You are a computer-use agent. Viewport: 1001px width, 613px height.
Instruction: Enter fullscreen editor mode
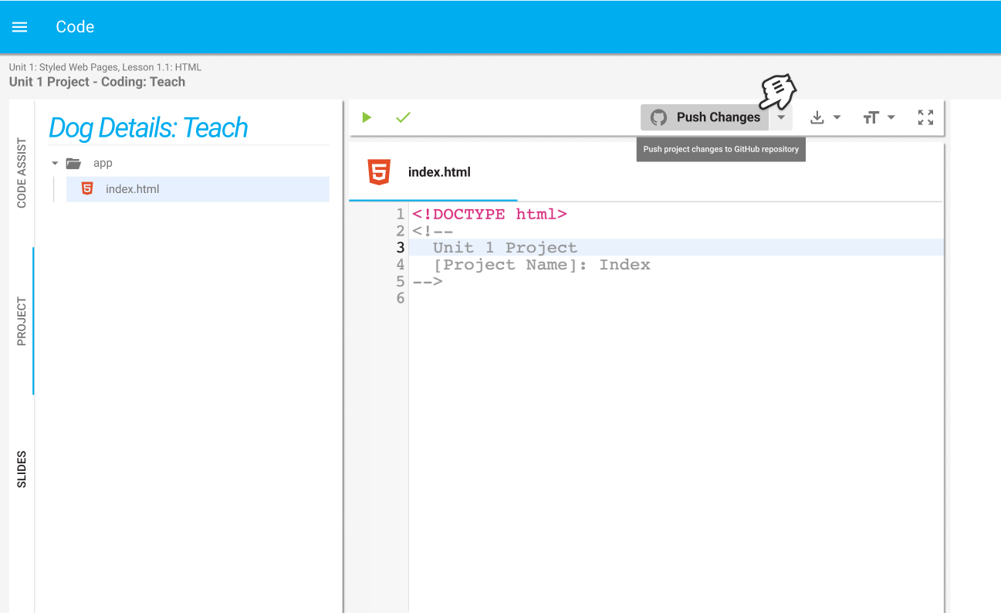coord(925,117)
